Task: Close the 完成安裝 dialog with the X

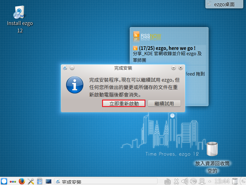Action: [181, 68]
